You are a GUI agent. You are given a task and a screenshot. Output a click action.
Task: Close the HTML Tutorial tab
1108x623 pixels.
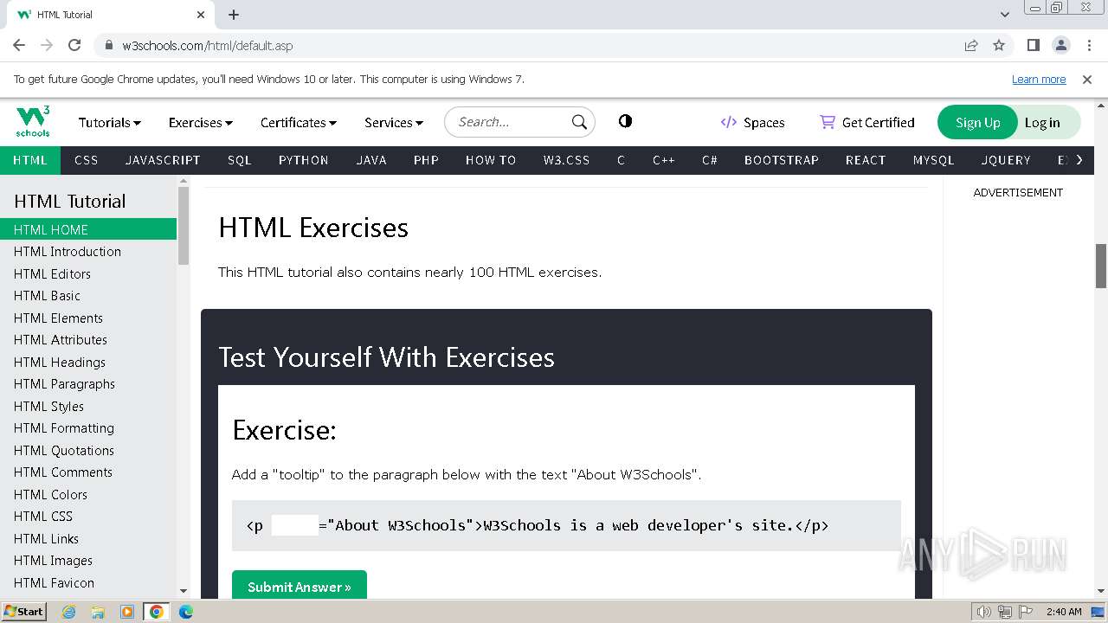(x=201, y=15)
